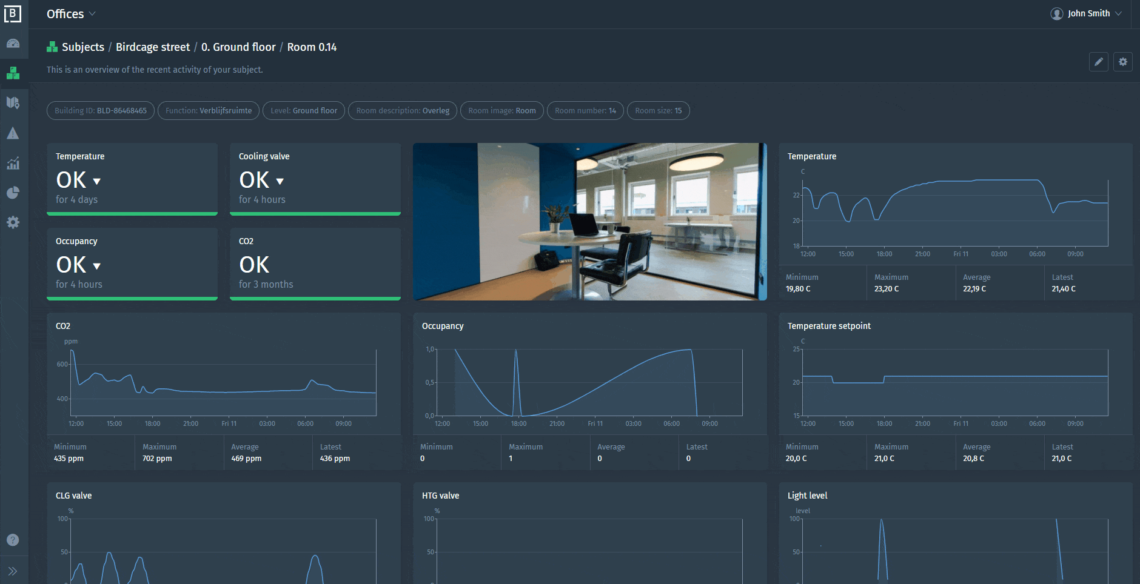Viewport: 1140px width, 584px height.
Task: Go to Birdcage street breadcrumb
Action: point(153,47)
